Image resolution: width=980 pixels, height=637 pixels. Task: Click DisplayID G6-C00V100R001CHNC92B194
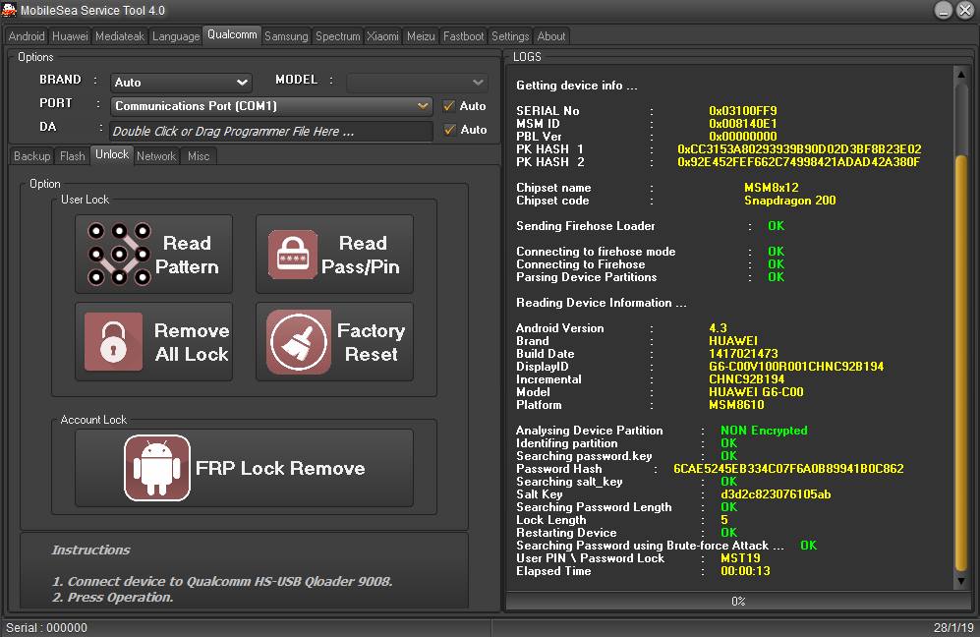(796, 367)
